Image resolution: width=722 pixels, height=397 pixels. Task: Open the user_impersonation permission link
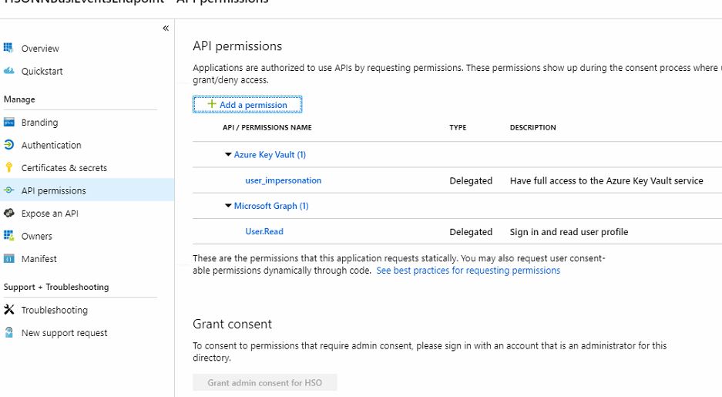pyautogui.click(x=283, y=180)
